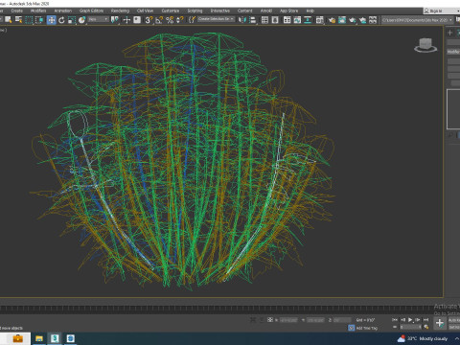Image resolution: width=460 pixels, height=345 pixels.
Task: Toggle Spinner Snap
Action: coord(180,20)
